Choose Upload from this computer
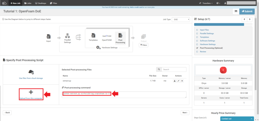Image resolution: width=259 pixels, height=121 pixels. point(31,98)
